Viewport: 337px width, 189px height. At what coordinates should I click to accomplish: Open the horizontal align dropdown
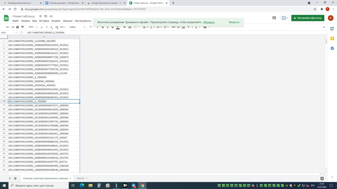145,27
